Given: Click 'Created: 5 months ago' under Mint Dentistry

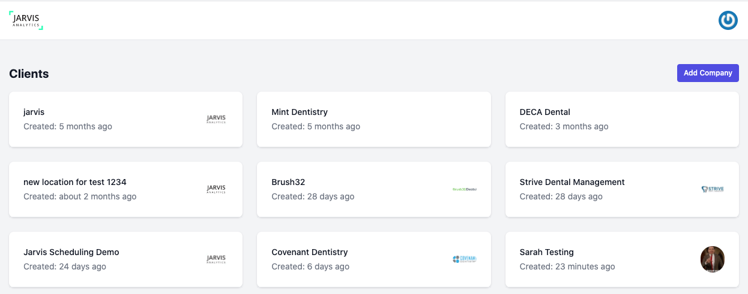Looking at the screenshot, I should tap(316, 126).
